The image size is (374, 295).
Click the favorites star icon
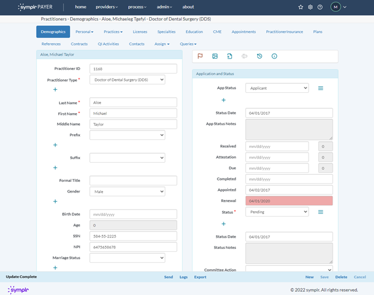click(300, 7)
